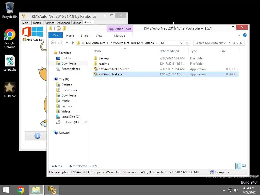Click the information button in KMSAuto Net

pyautogui.click(x=37, y=136)
